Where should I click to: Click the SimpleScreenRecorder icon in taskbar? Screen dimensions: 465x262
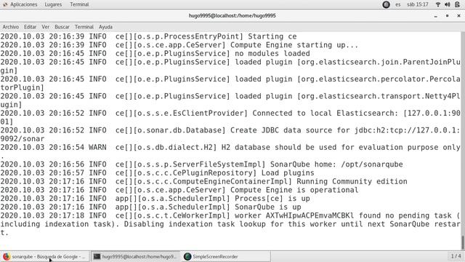pyautogui.click(x=187, y=256)
